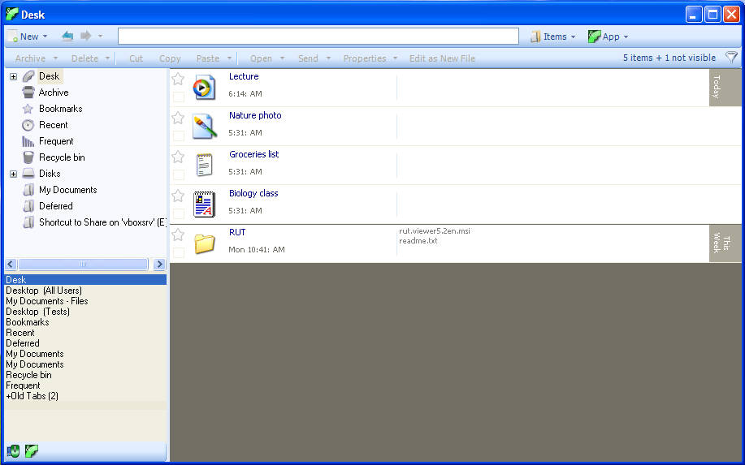
Task: Click the tree horizontal scrollbar left arrow
Action: point(11,265)
